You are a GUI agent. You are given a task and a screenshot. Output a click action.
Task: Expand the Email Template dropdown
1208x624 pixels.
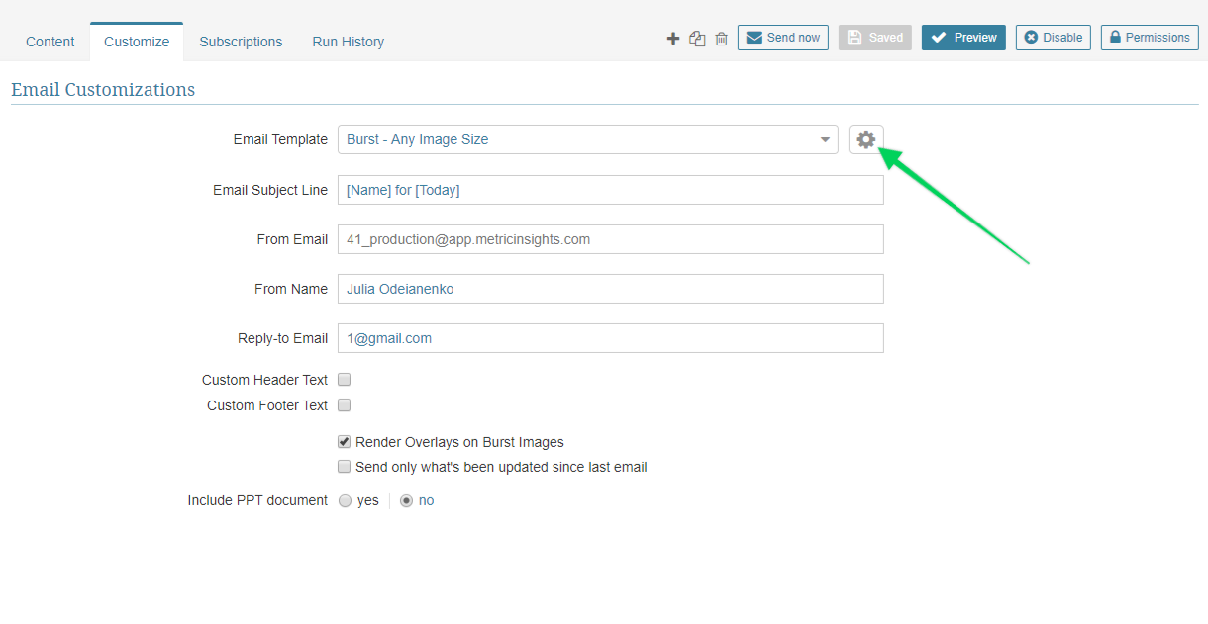point(588,139)
